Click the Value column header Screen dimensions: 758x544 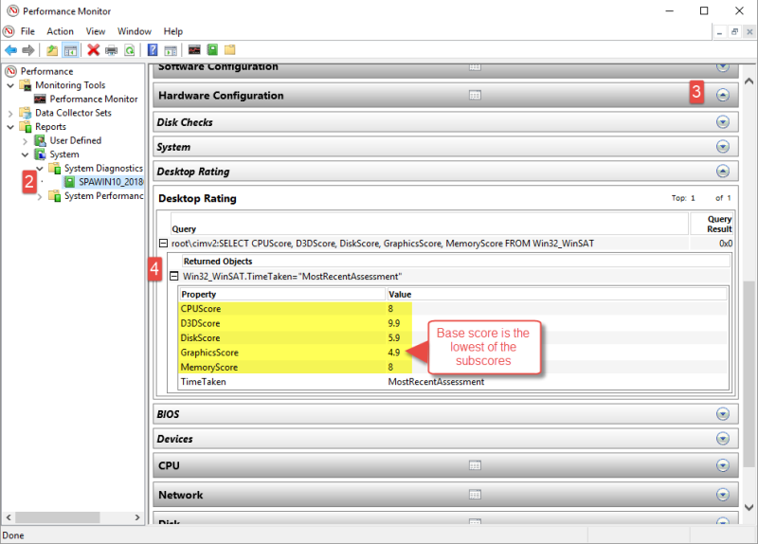click(x=557, y=294)
